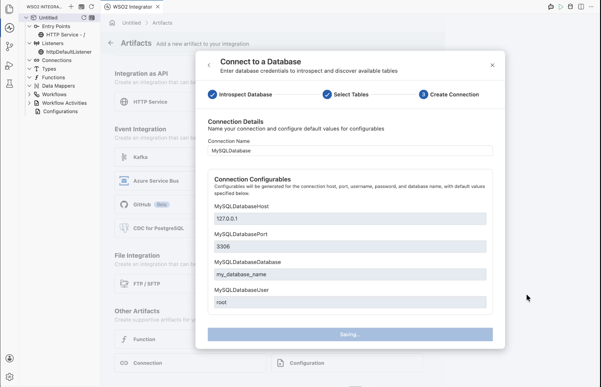Select the Azure Service Bus artifact card
Viewport: 601px width, 387px height.
pyautogui.click(x=155, y=181)
